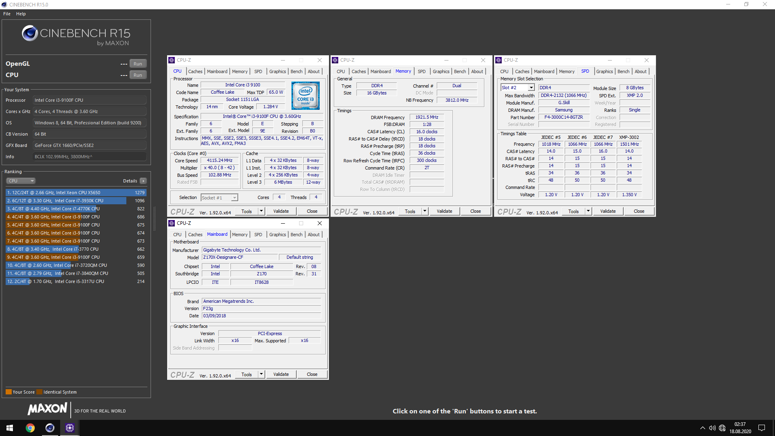Click the Part Number F4-3000C14-8GTZR
Viewport: 775px width, 436px height.
click(563, 117)
